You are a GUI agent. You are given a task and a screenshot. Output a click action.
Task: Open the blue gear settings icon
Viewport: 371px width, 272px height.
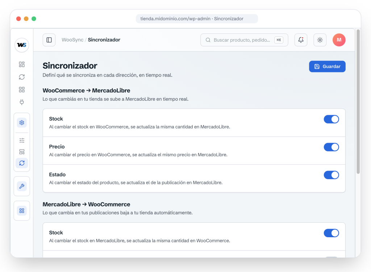click(22, 122)
